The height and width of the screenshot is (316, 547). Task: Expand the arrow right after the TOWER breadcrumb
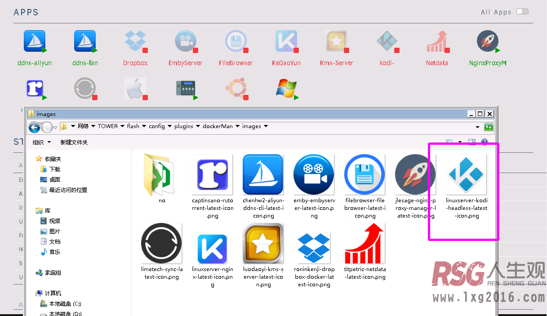122,126
